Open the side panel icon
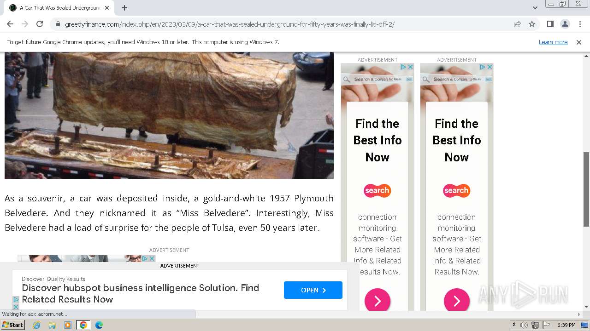The width and height of the screenshot is (590, 331). tap(550, 24)
